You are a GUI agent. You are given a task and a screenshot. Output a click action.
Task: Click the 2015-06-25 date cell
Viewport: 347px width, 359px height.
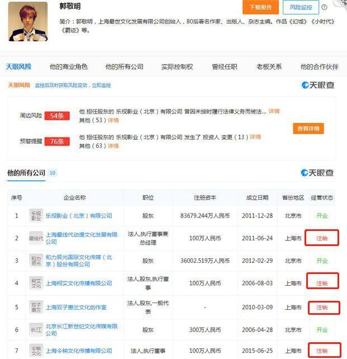pos(258,351)
